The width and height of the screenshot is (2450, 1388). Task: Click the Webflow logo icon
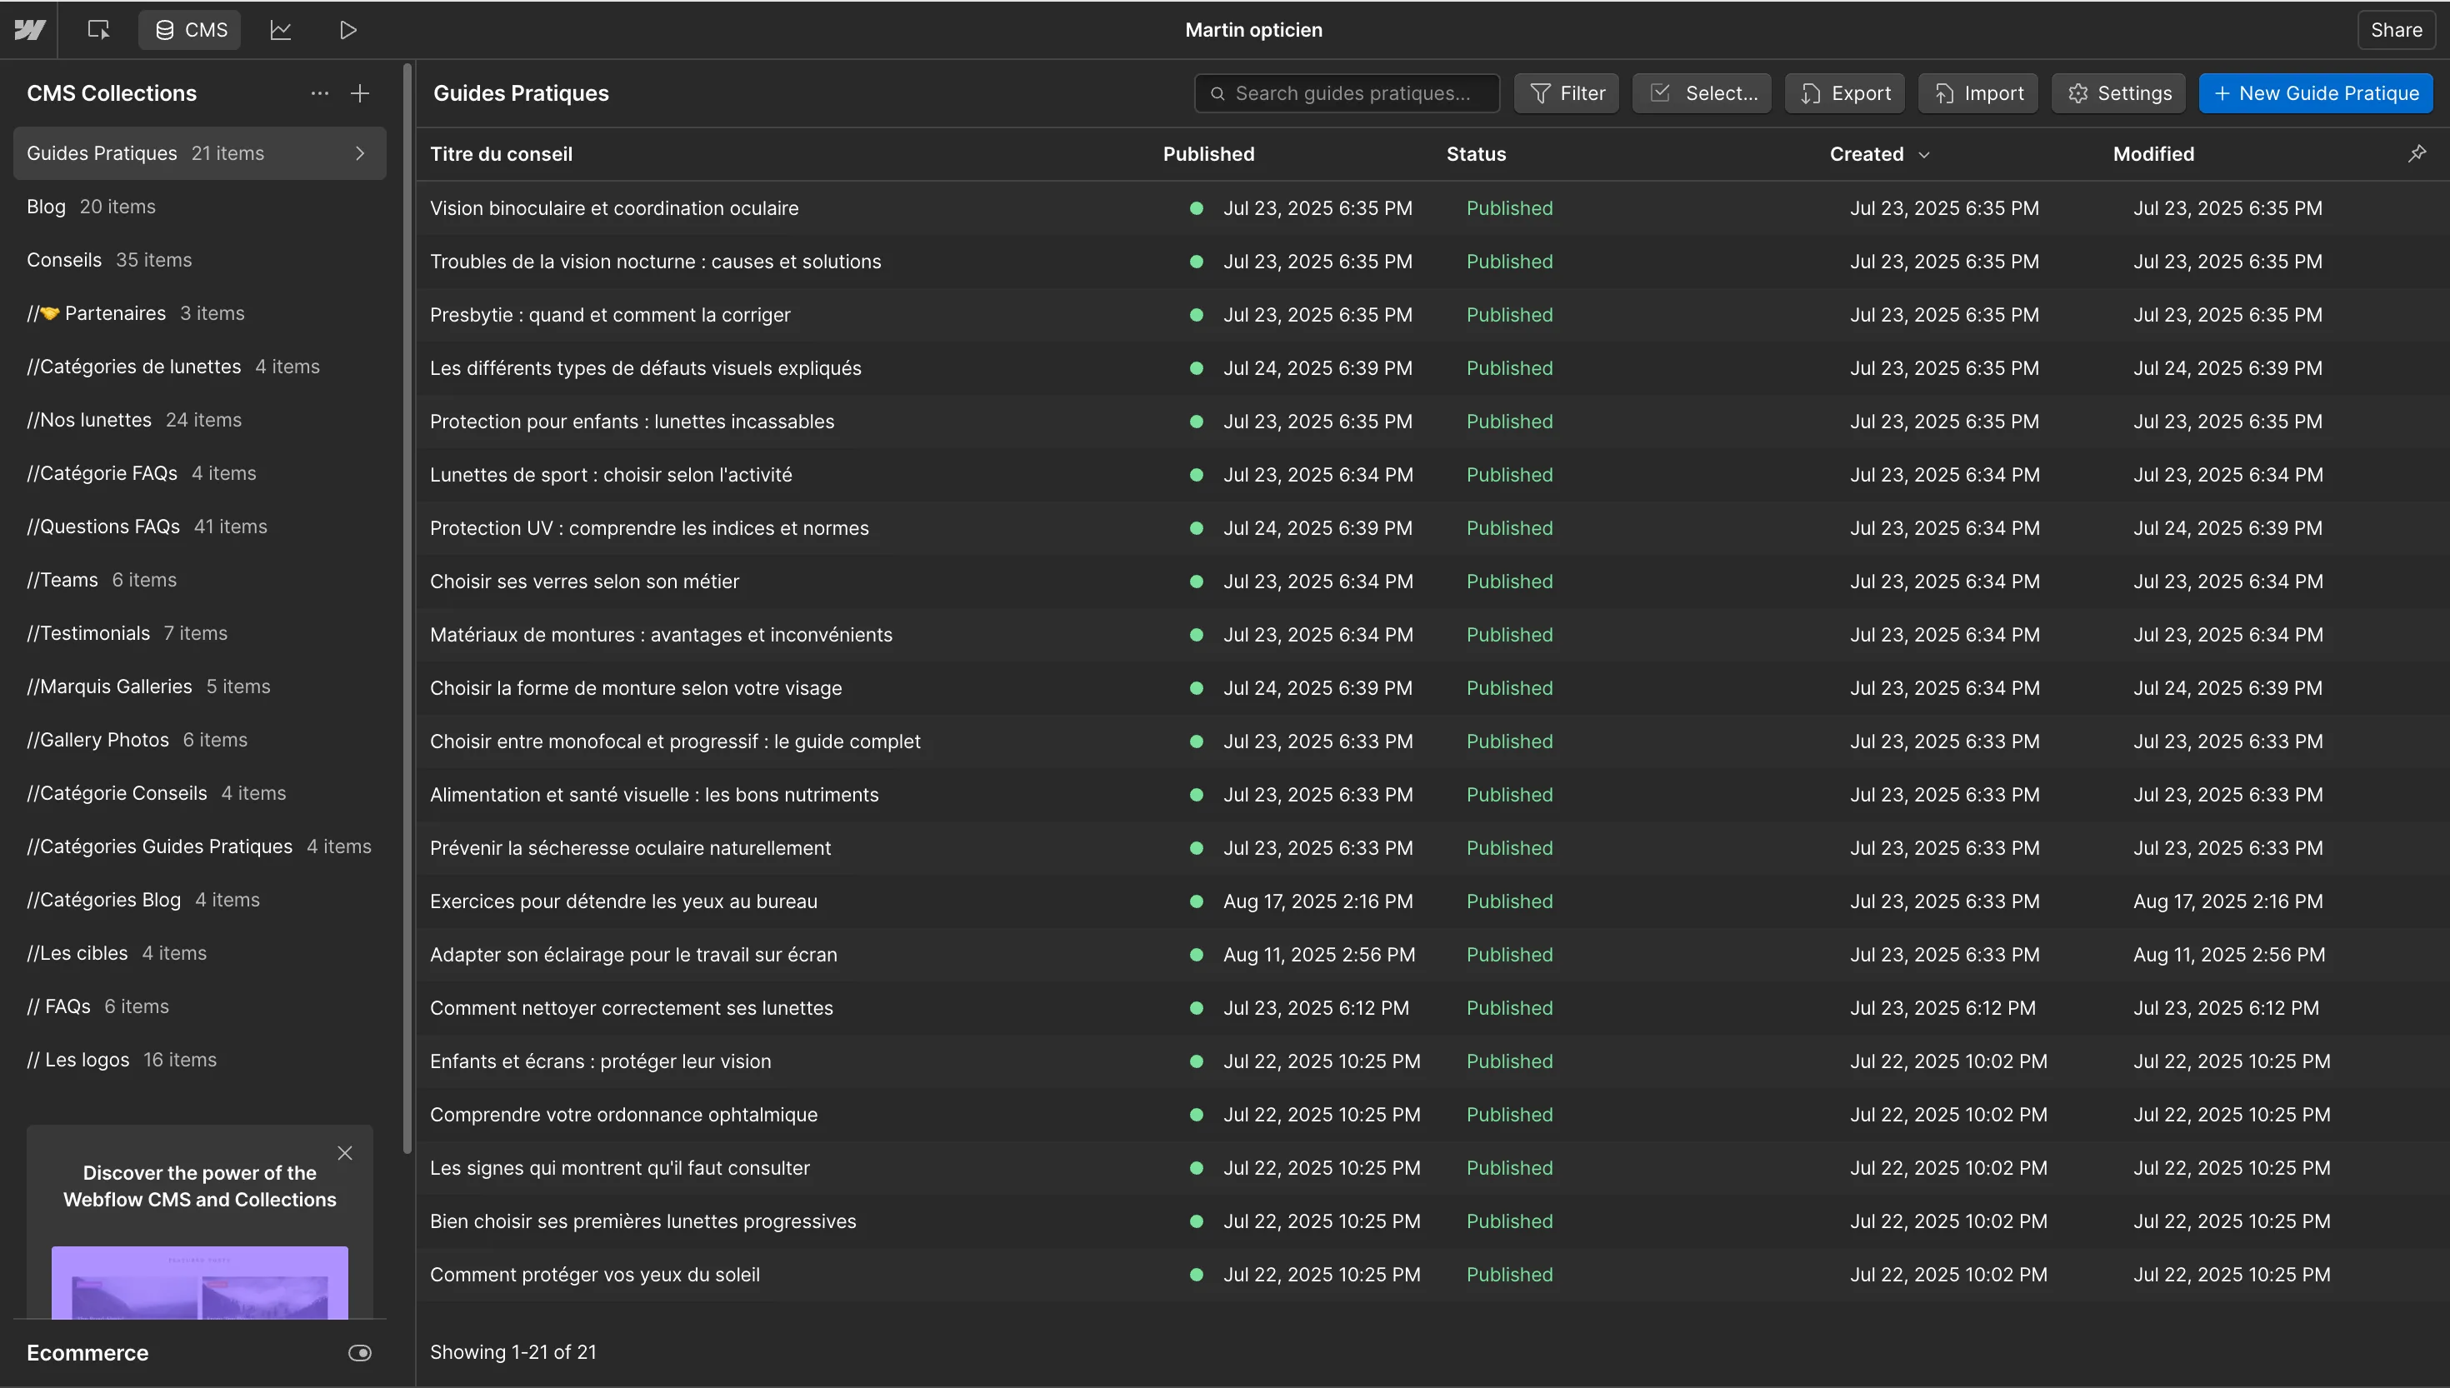coord(29,29)
